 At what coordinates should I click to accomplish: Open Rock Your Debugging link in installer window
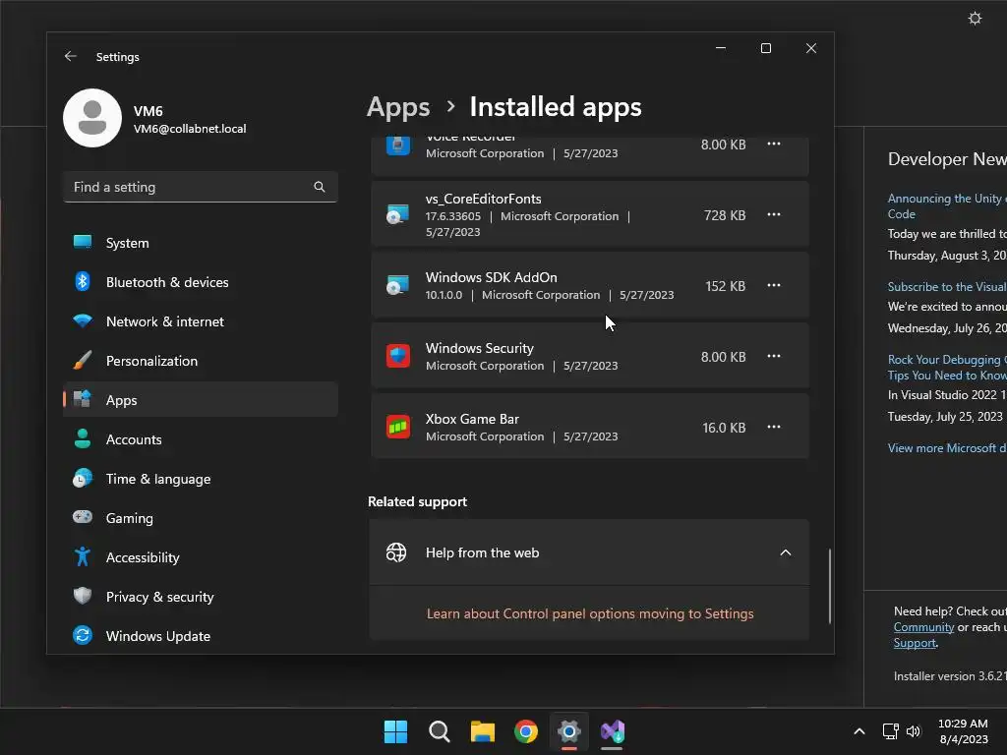point(947,368)
